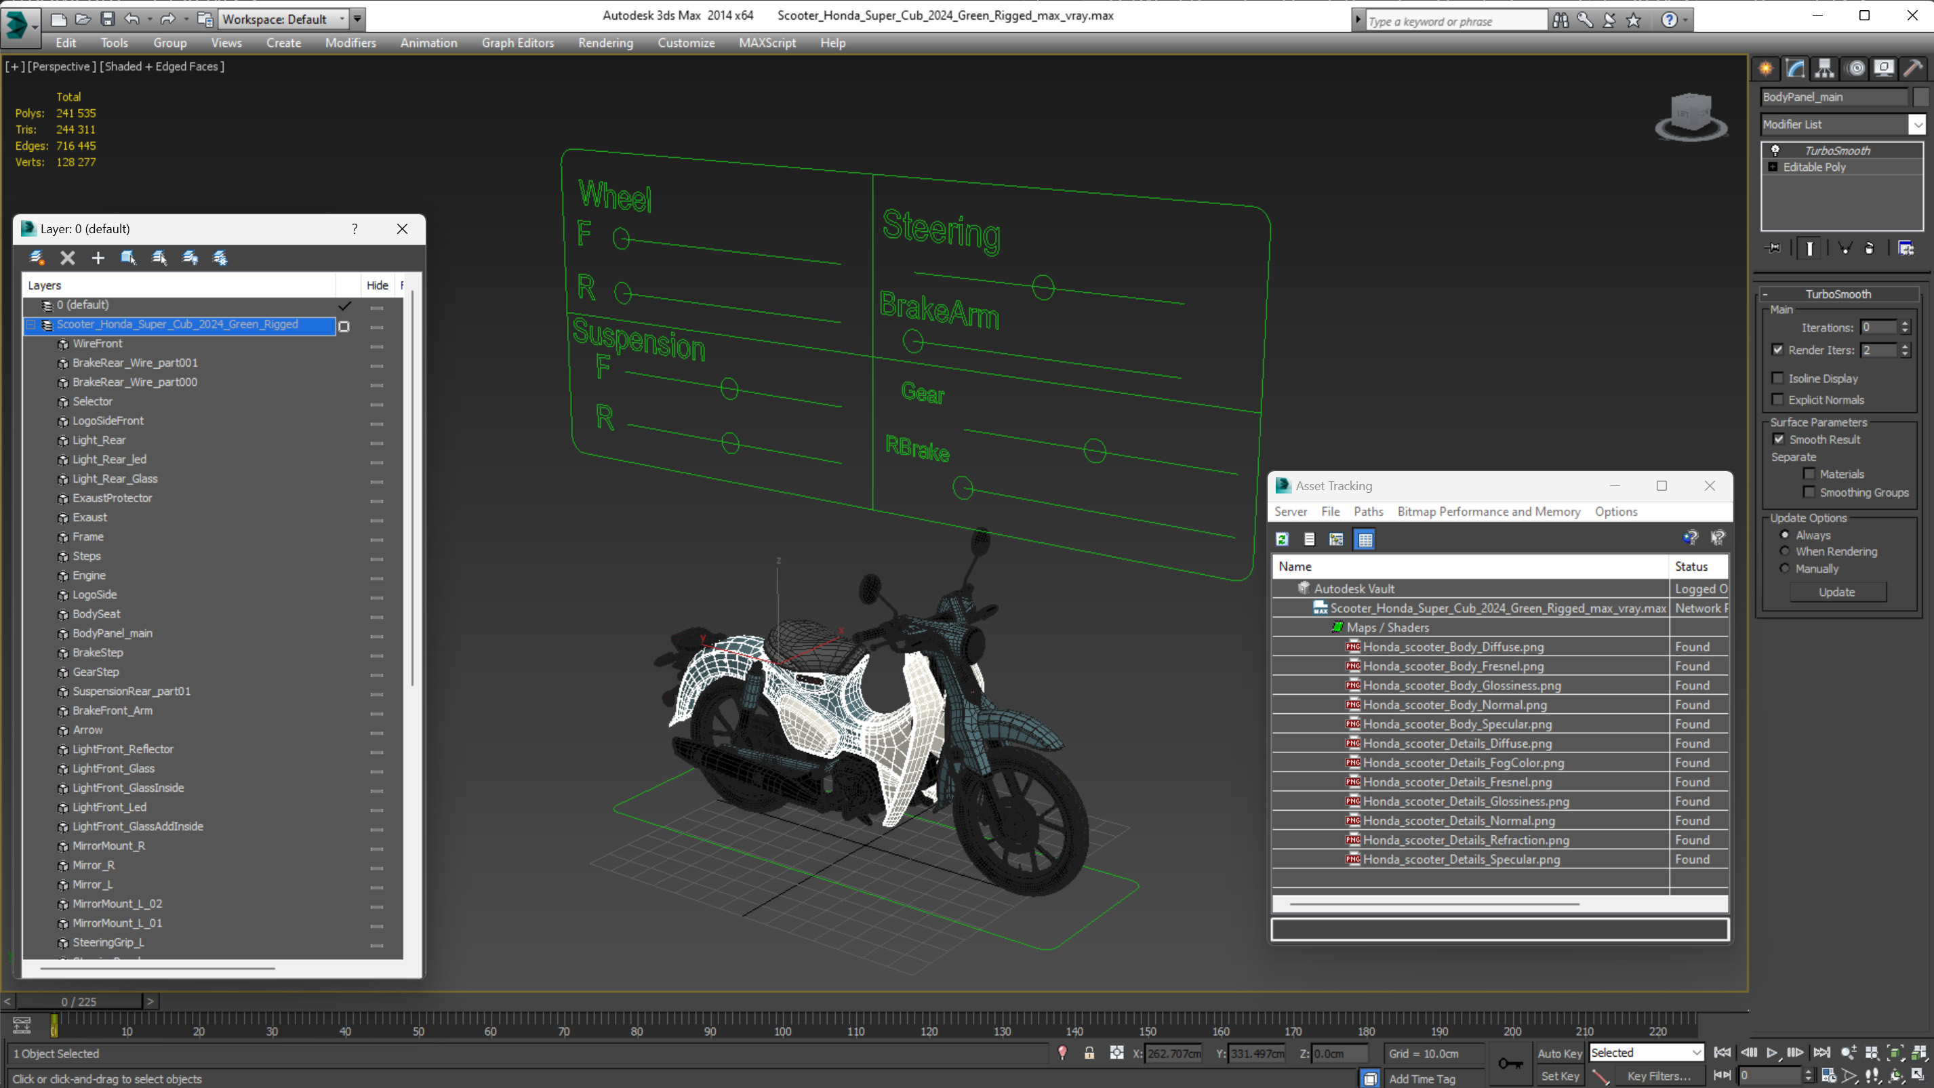Click the Update button
Screen dimensions: 1934x1088
click(1837, 592)
